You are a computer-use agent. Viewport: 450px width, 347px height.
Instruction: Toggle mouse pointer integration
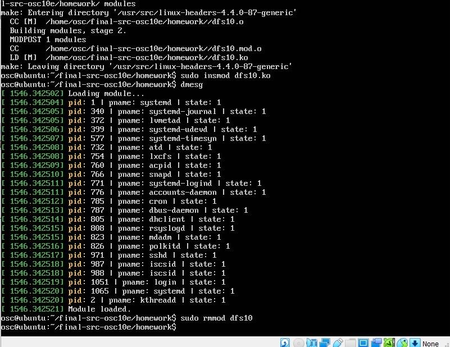[402, 342]
